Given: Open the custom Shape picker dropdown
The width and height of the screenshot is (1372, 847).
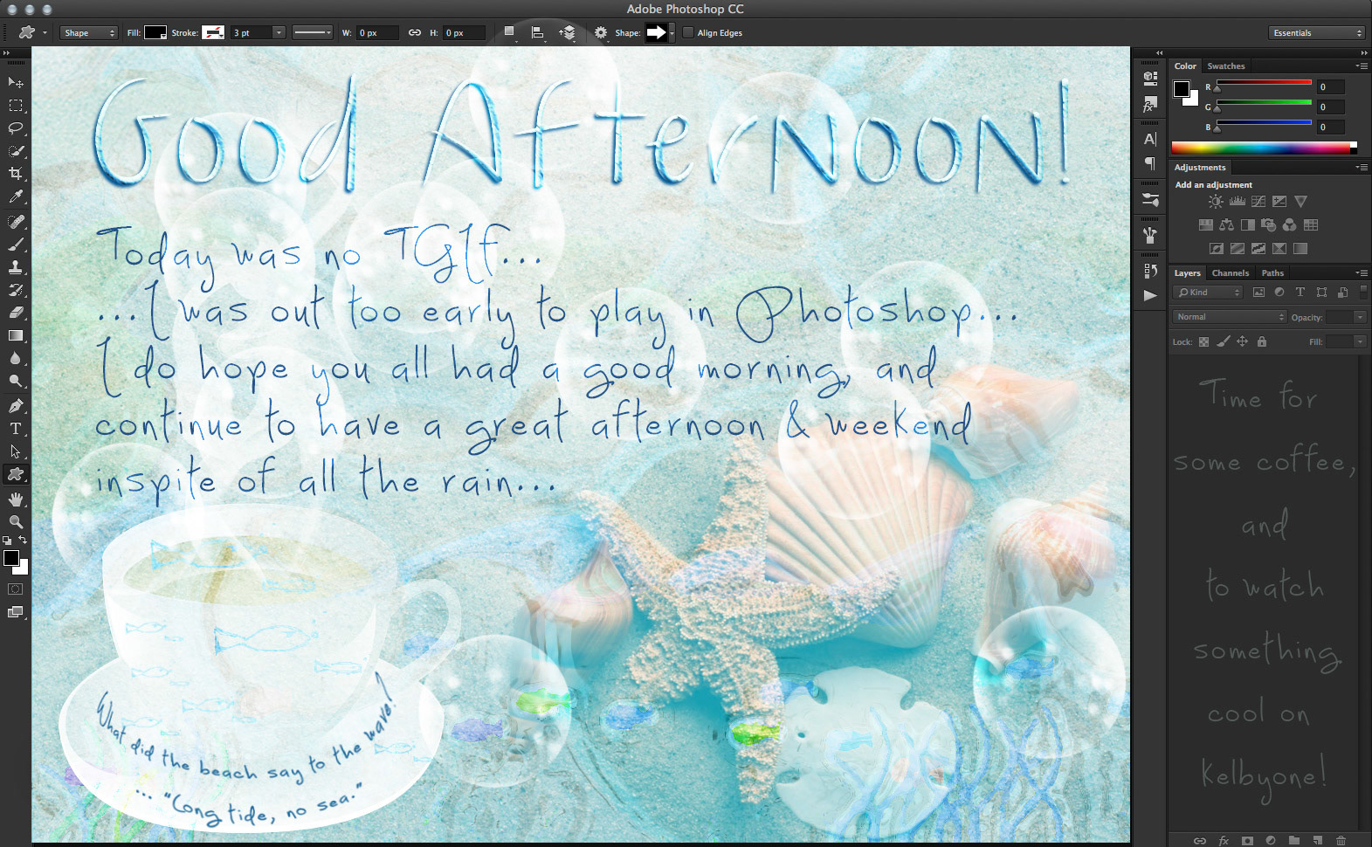Looking at the screenshot, I should point(670,33).
